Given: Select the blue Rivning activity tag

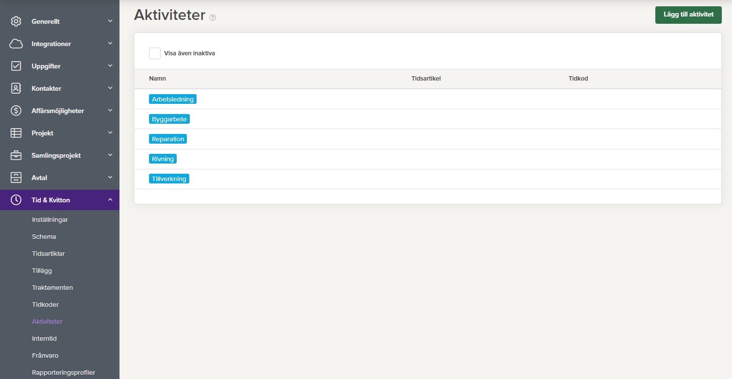Looking at the screenshot, I should coord(163,159).
